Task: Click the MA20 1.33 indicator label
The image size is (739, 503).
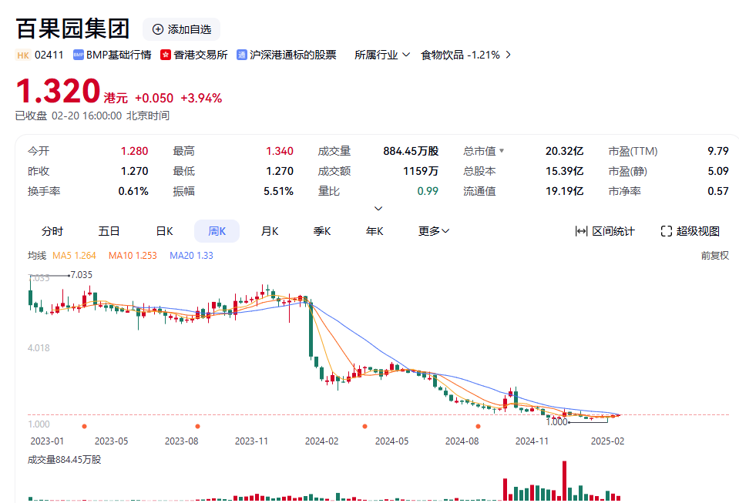Action: pos(191,255)
